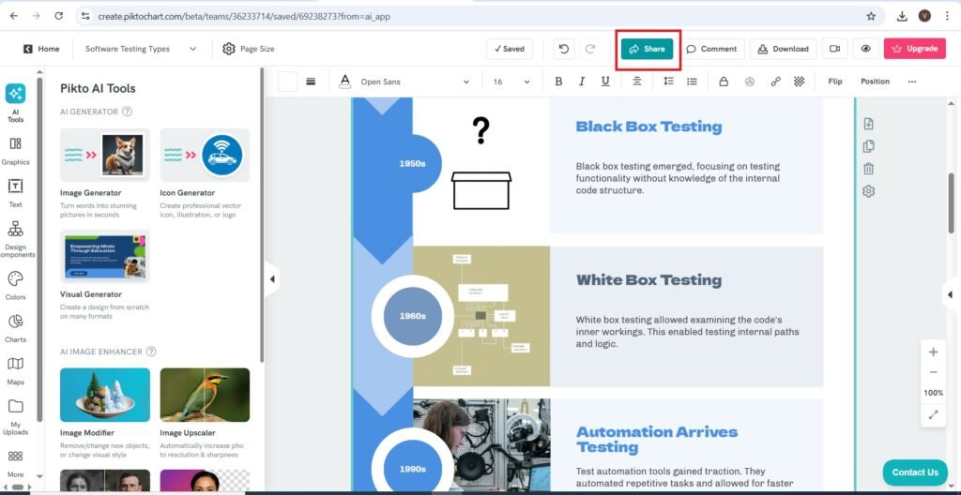Open the font size 16 dropdown
The width and height of the screenshot is (961, 495).
(511, 82)
